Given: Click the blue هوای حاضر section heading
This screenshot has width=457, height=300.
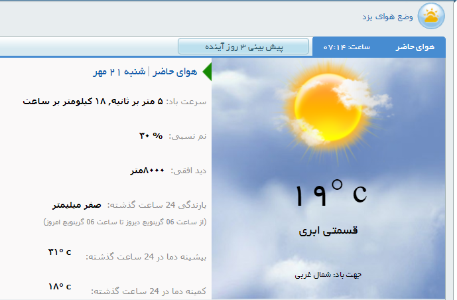Looking at the screenshot, I should coord(175,72).
